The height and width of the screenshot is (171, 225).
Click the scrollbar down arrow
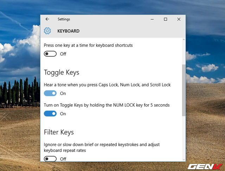(x=183, y=159)
